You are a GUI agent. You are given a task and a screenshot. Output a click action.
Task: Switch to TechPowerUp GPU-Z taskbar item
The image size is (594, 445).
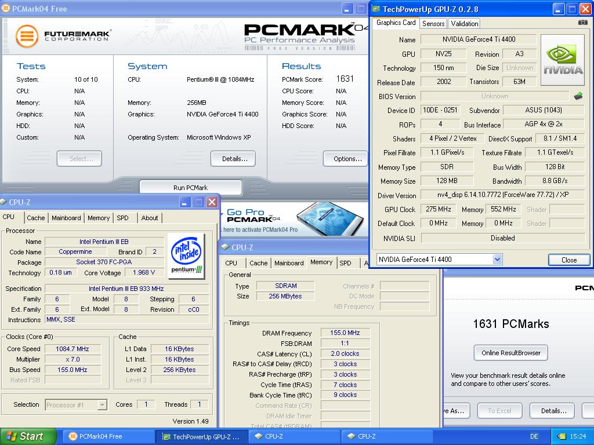tap(201, 436)
